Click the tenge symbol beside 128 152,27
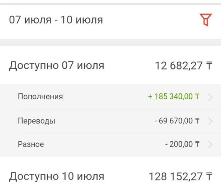 coord(209,176)
